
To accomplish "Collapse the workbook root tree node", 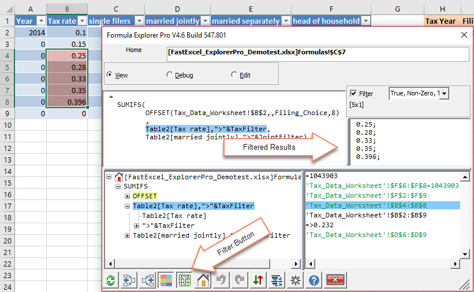I will 109,176.
